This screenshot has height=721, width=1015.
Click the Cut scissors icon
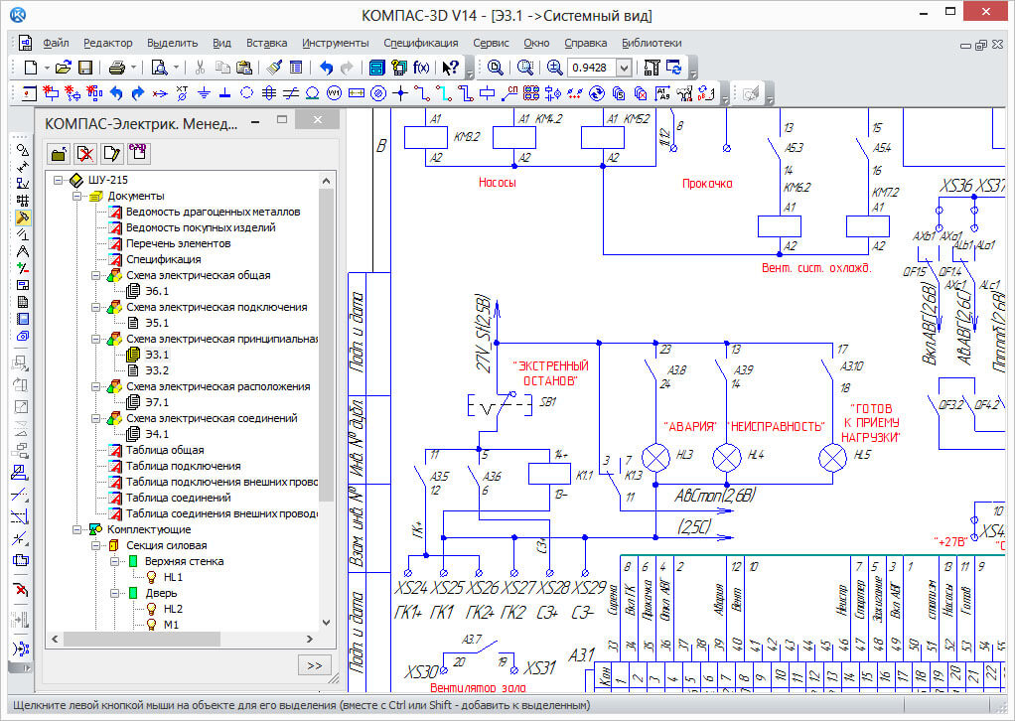[200, 68]
